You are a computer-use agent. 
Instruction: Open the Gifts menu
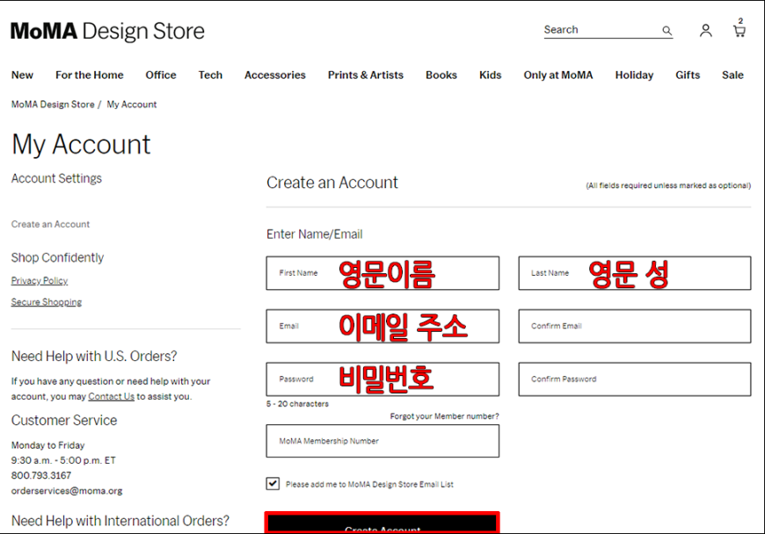688,75
